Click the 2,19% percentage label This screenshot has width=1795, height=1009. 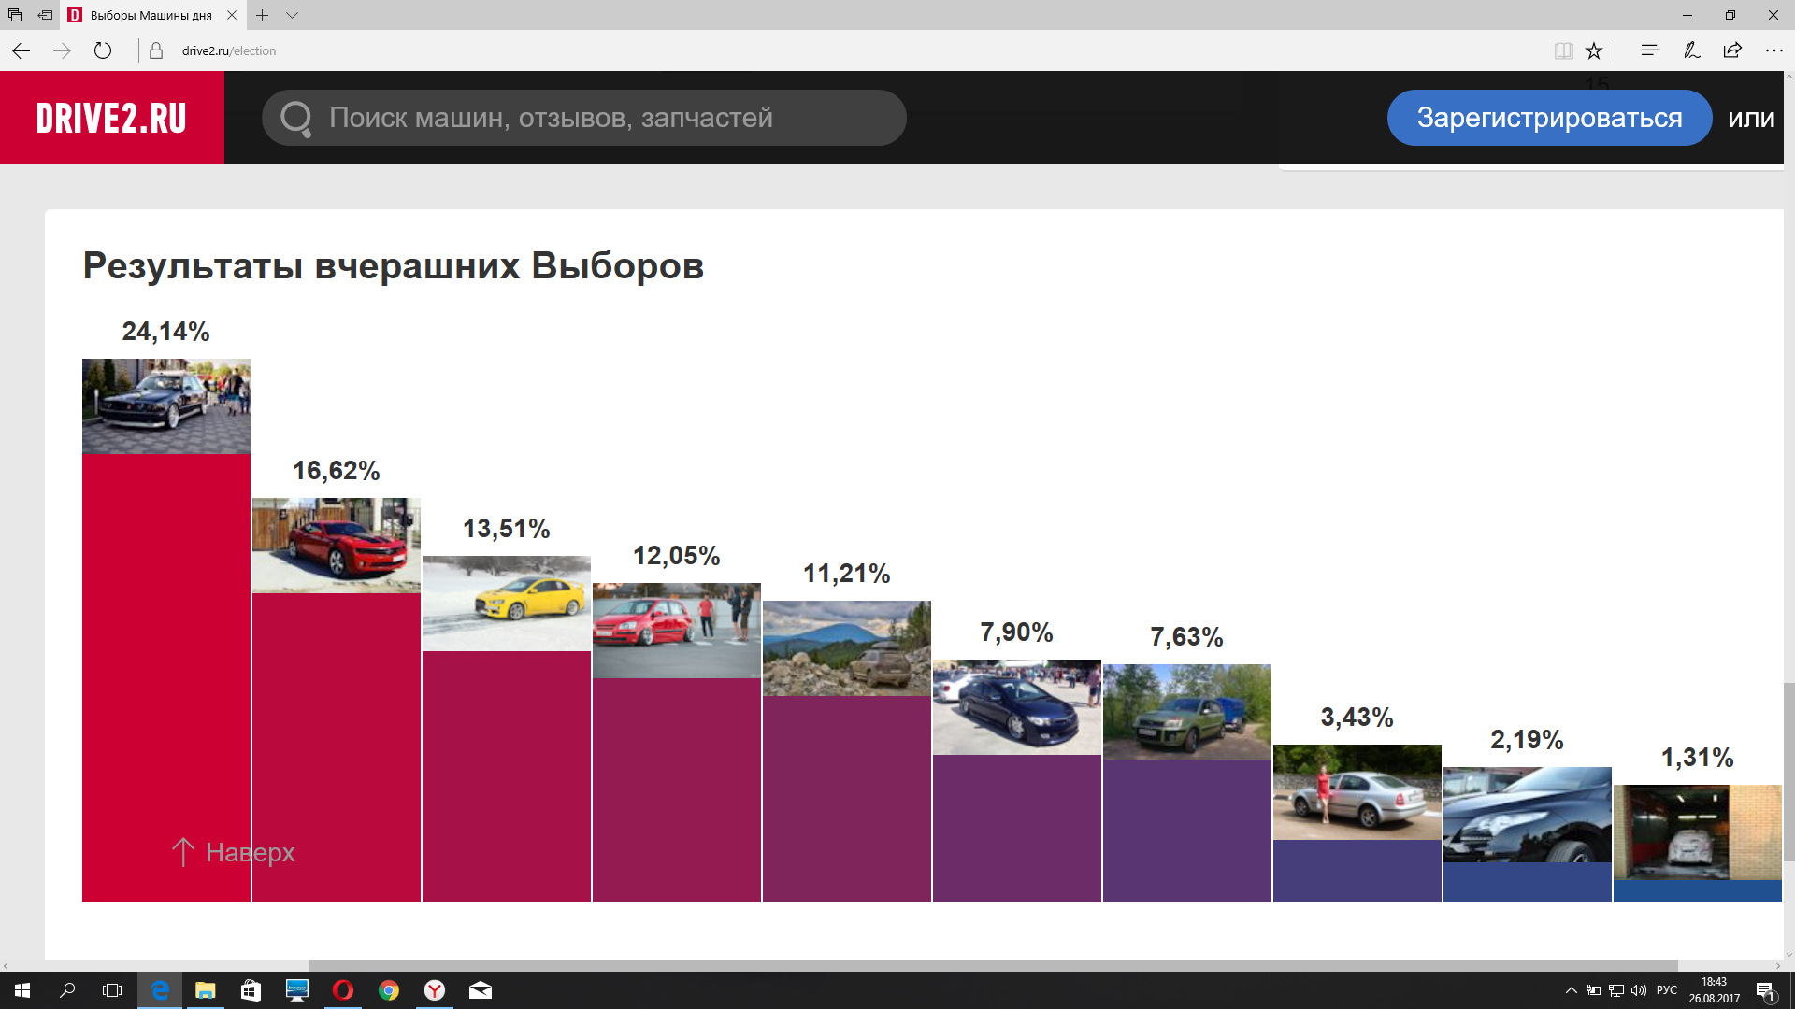(1528, 740)
